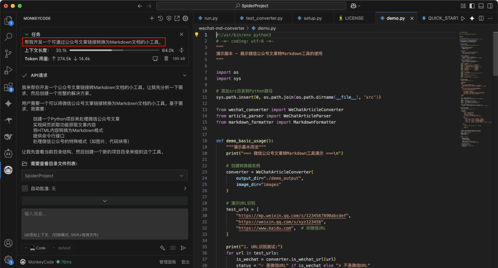The image size is (498, 268).
Task: Open MonkeyCode settings gear
Action: (185, 18)
